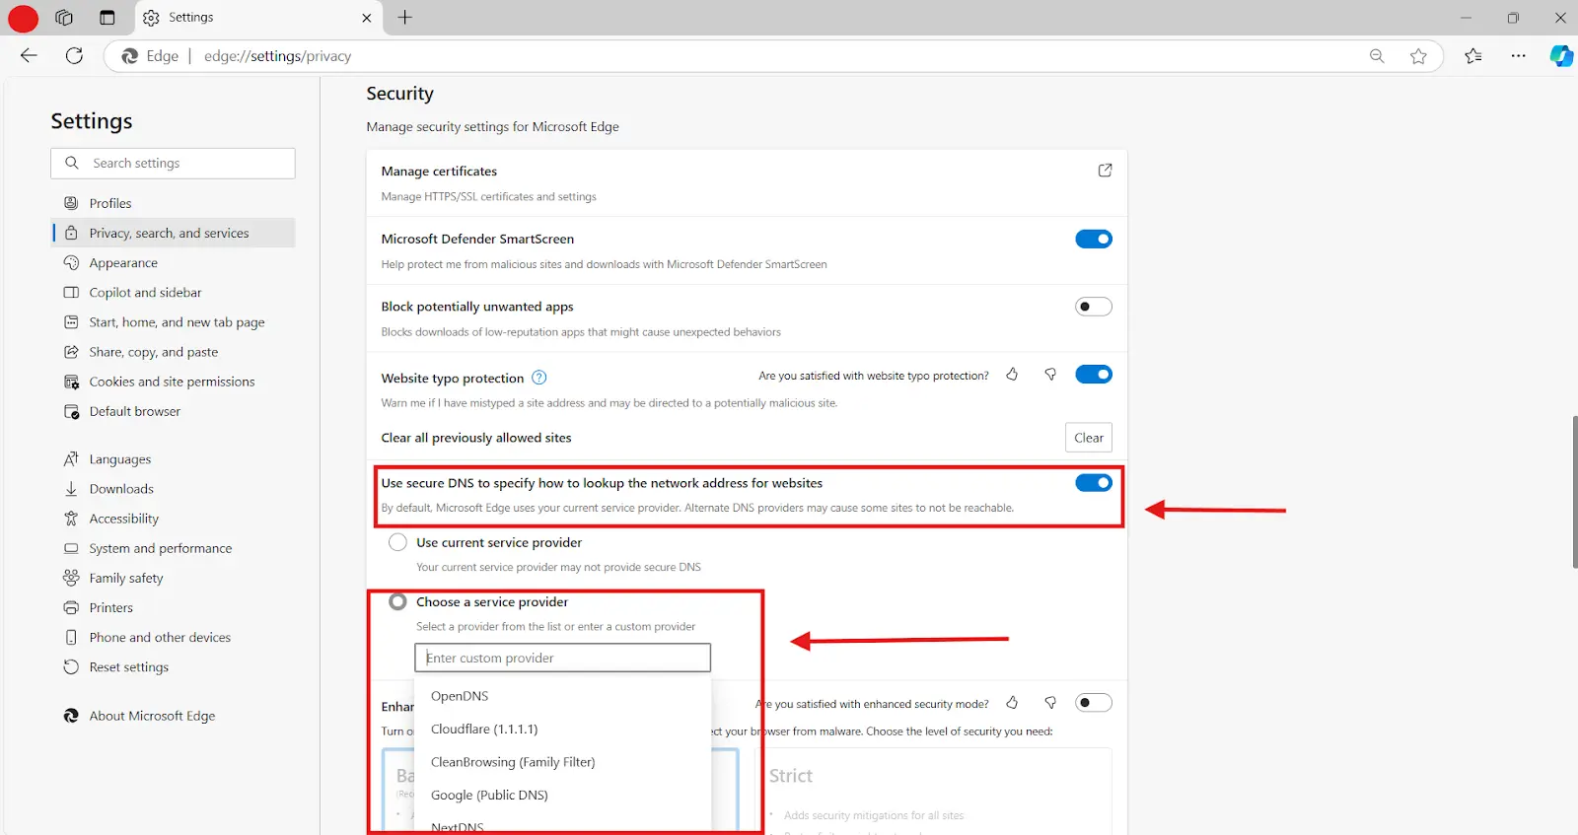The height and width of the screenshot is (835, 1578).
Task: Refresh the settings page
Action: pyautogui.click(x=74, y=56)
